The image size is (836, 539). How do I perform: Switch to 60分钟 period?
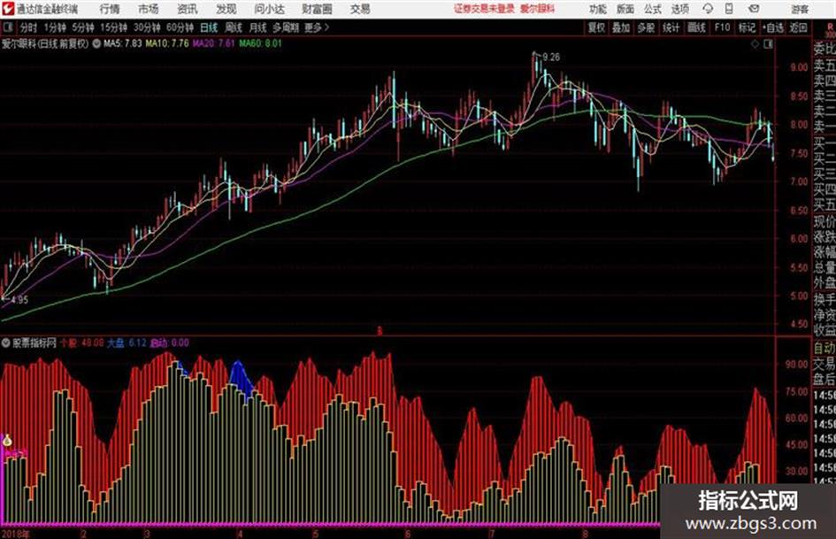click(x=180, y=27)
